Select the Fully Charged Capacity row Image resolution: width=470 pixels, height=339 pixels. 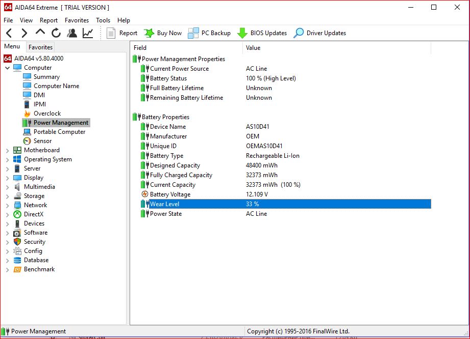click(x=286, y=175)
